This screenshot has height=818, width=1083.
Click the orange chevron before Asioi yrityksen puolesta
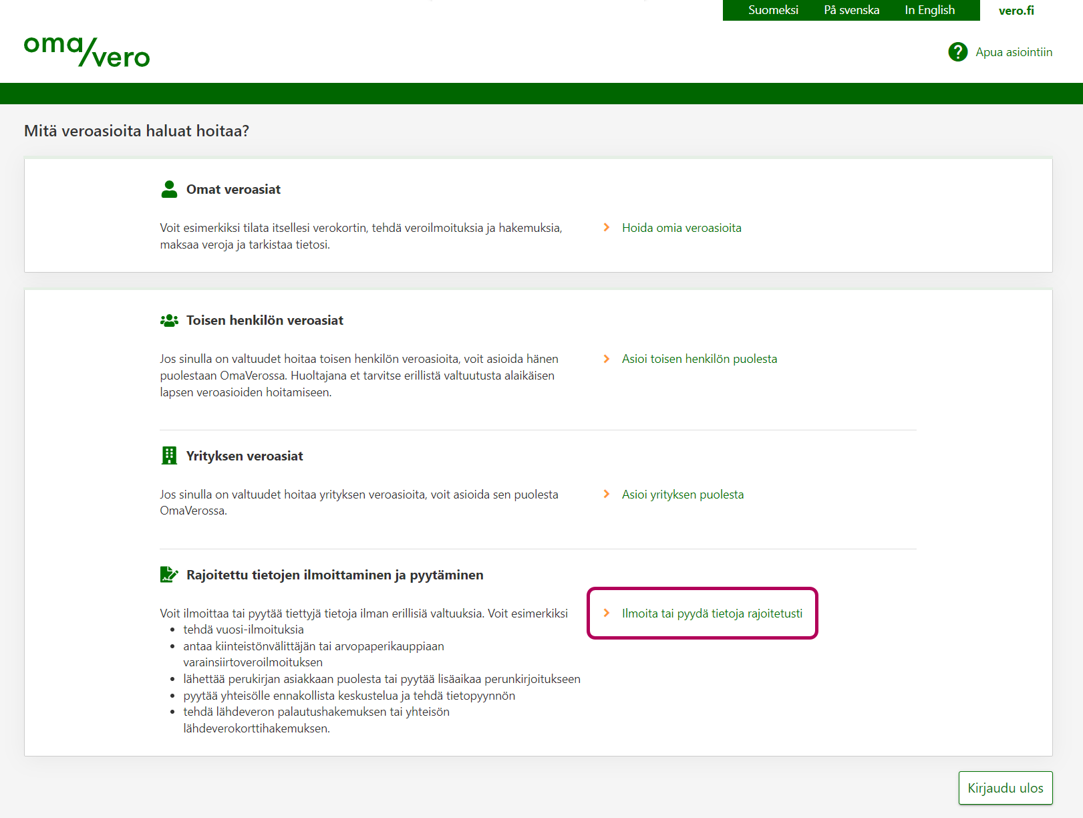[607, 495]
